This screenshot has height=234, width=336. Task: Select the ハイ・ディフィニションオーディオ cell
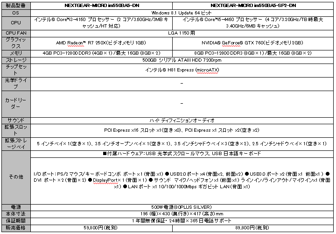[182, 121]
